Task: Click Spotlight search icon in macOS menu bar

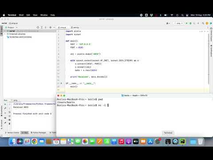Action: (x=182, y=15)
